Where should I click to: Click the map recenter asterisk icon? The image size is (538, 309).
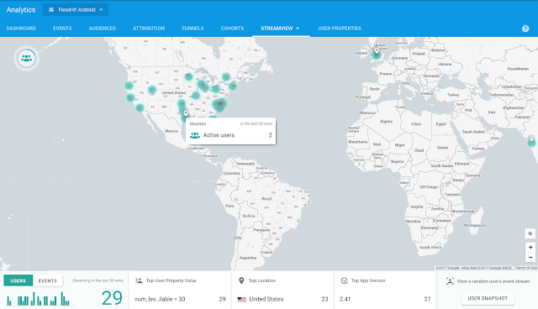pos(530,233)
